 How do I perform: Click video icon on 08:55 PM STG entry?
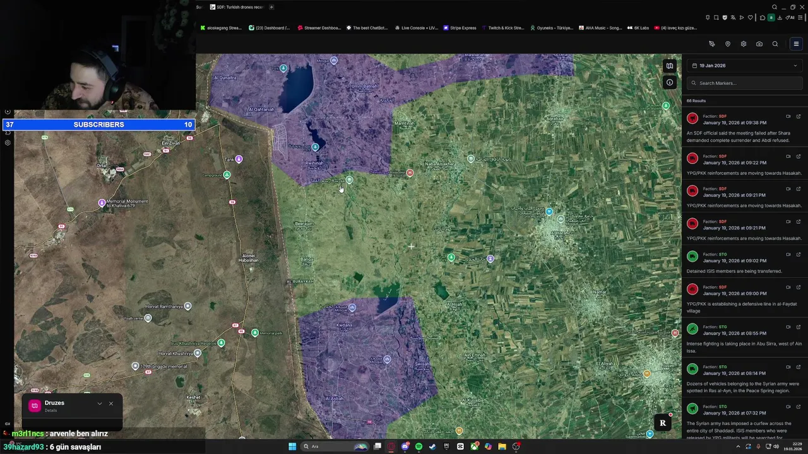[788, 327]
